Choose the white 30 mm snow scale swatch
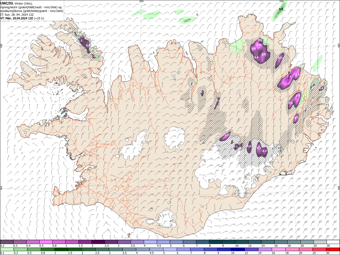The image size is (340, 255). [x=333, y=242]
